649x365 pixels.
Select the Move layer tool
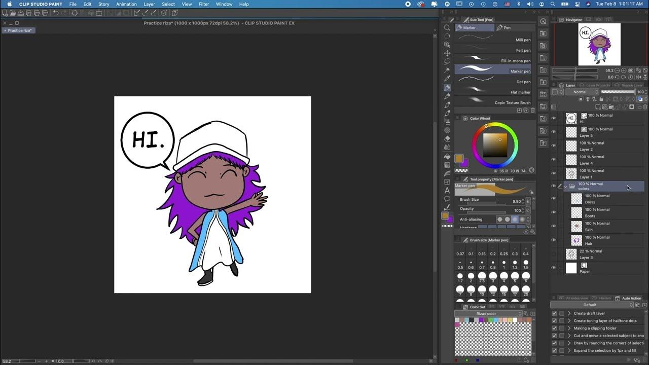click(x=447, y=53)
